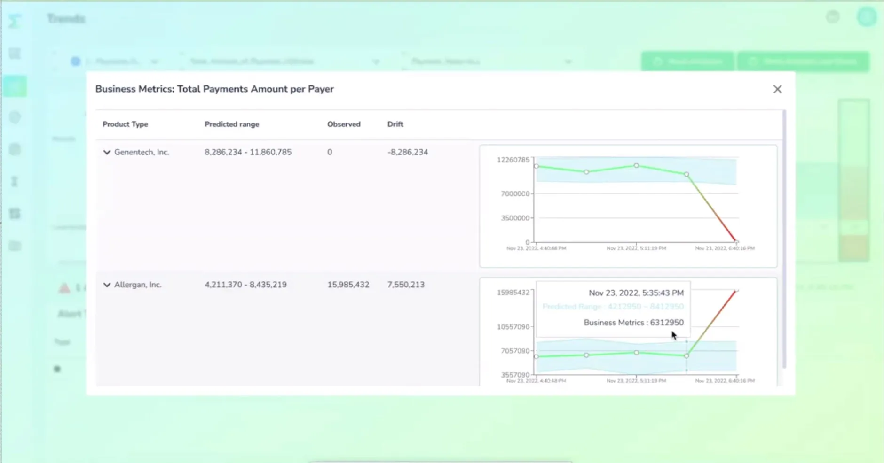Click last data point in Genentech chart
This screenshot has height=463, width=884.
tap(736, 242)
